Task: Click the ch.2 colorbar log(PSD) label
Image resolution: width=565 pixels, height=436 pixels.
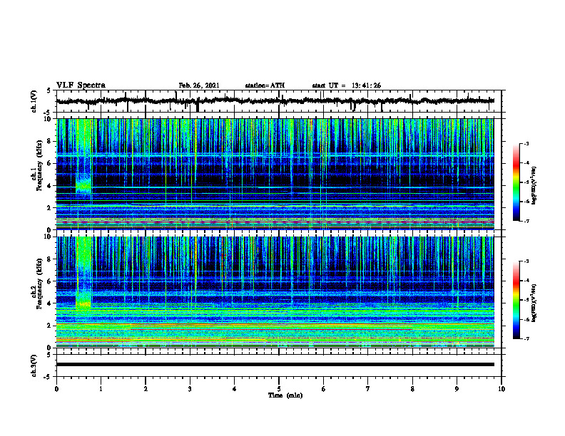Action: tap(534, 303)
